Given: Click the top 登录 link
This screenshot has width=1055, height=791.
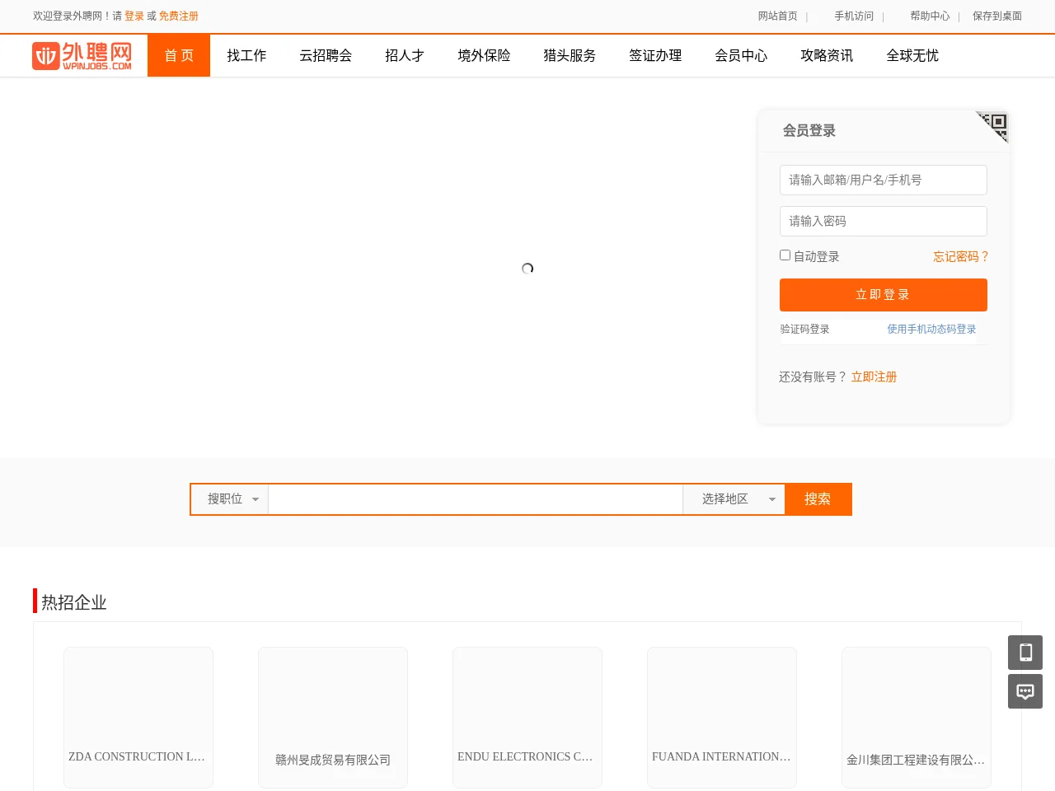Looking at the screenshot, I should click(134, 16).
